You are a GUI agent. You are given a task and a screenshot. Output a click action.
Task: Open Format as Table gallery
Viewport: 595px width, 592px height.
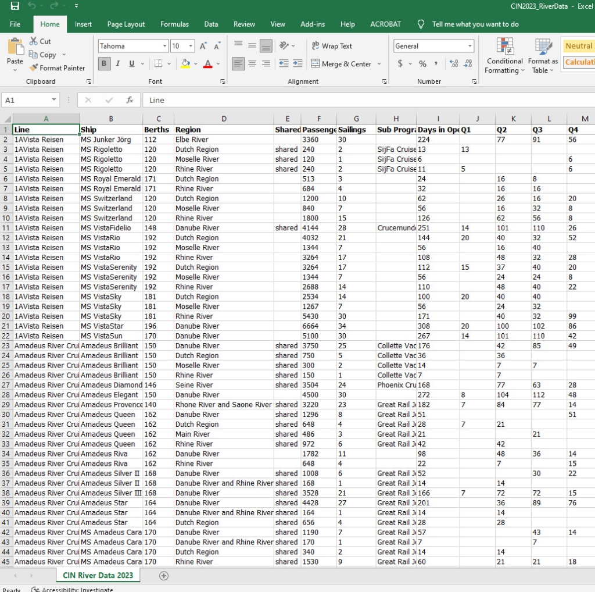pos(543,55)
